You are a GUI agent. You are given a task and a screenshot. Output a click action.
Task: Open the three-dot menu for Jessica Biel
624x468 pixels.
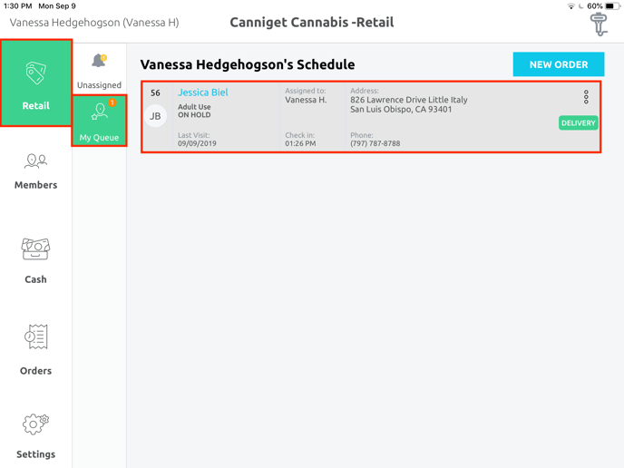tap(586, 97)
